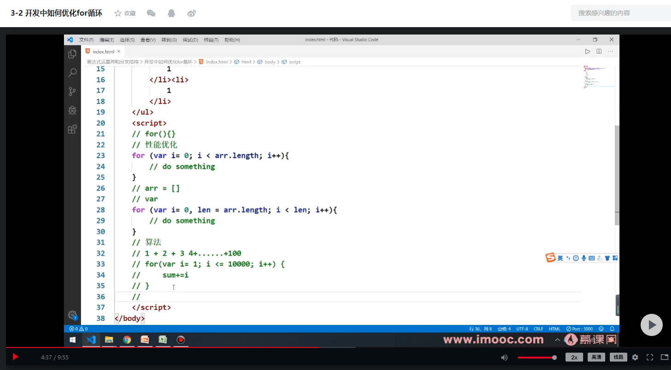Open the 编辑(E) menu
This screenshot has width=671, height=370.
click(107, 40)
